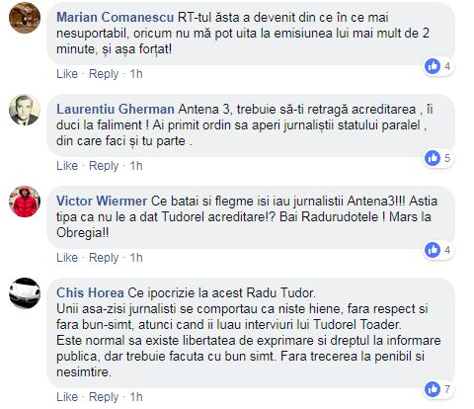Reply to Marian Comanescu's comment
Image resolution: width=474 pixels, height=409 pixels.
click(104, 74)
